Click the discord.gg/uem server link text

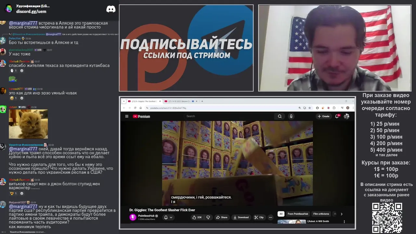pos(31,11)
